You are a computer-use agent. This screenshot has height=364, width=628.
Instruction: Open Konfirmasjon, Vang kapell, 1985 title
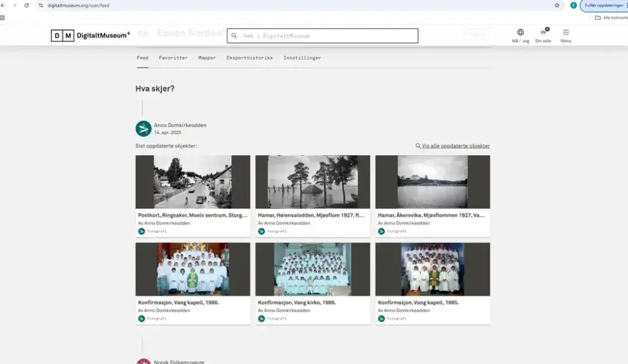coord(418,302)
